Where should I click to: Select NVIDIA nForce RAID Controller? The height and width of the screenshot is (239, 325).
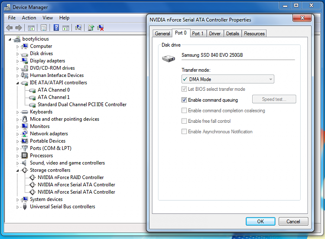click(71, 177)
